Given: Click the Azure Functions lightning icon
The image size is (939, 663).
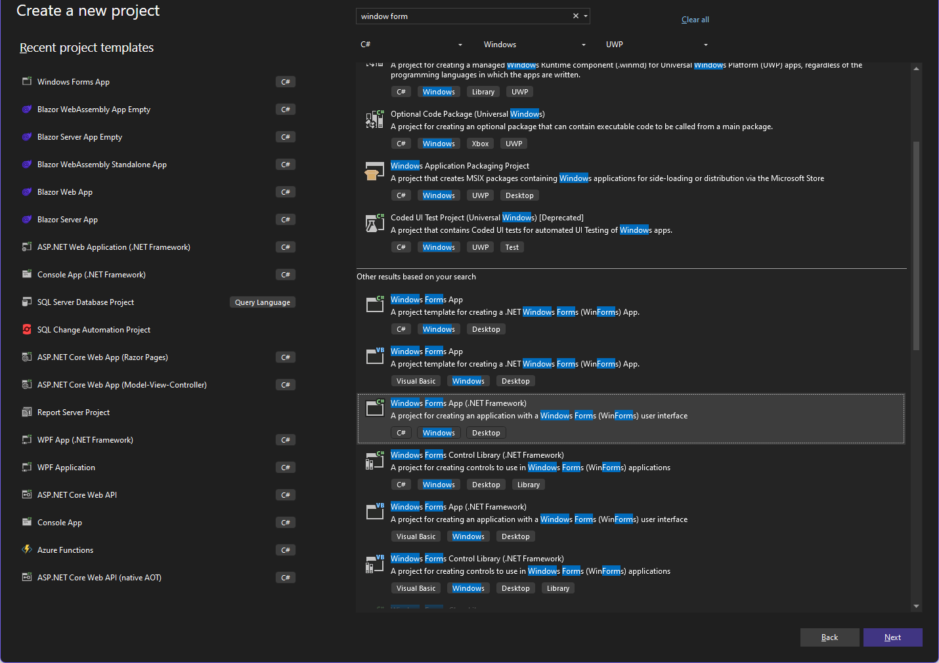Looking at the screenshot, I should point(27,550).
